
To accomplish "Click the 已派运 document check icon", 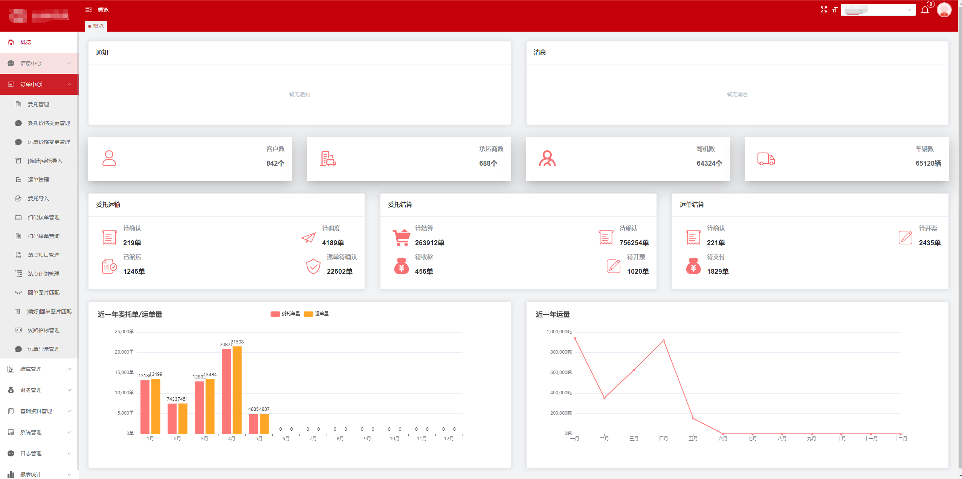I will click(x=109, y=266).
